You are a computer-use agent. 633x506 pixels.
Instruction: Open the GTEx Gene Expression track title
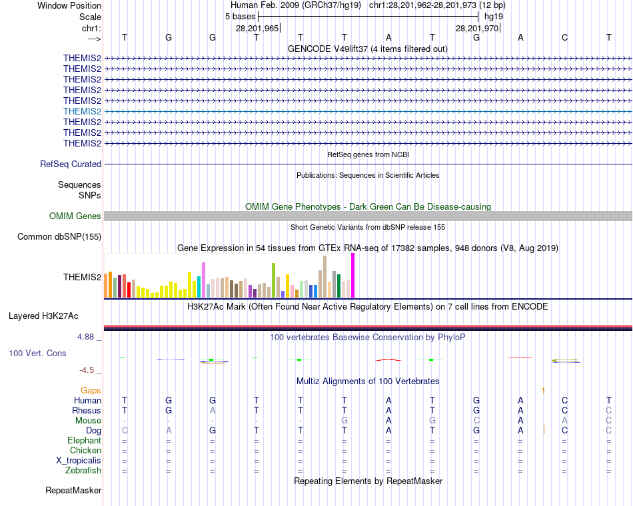(x=368, y=248)
